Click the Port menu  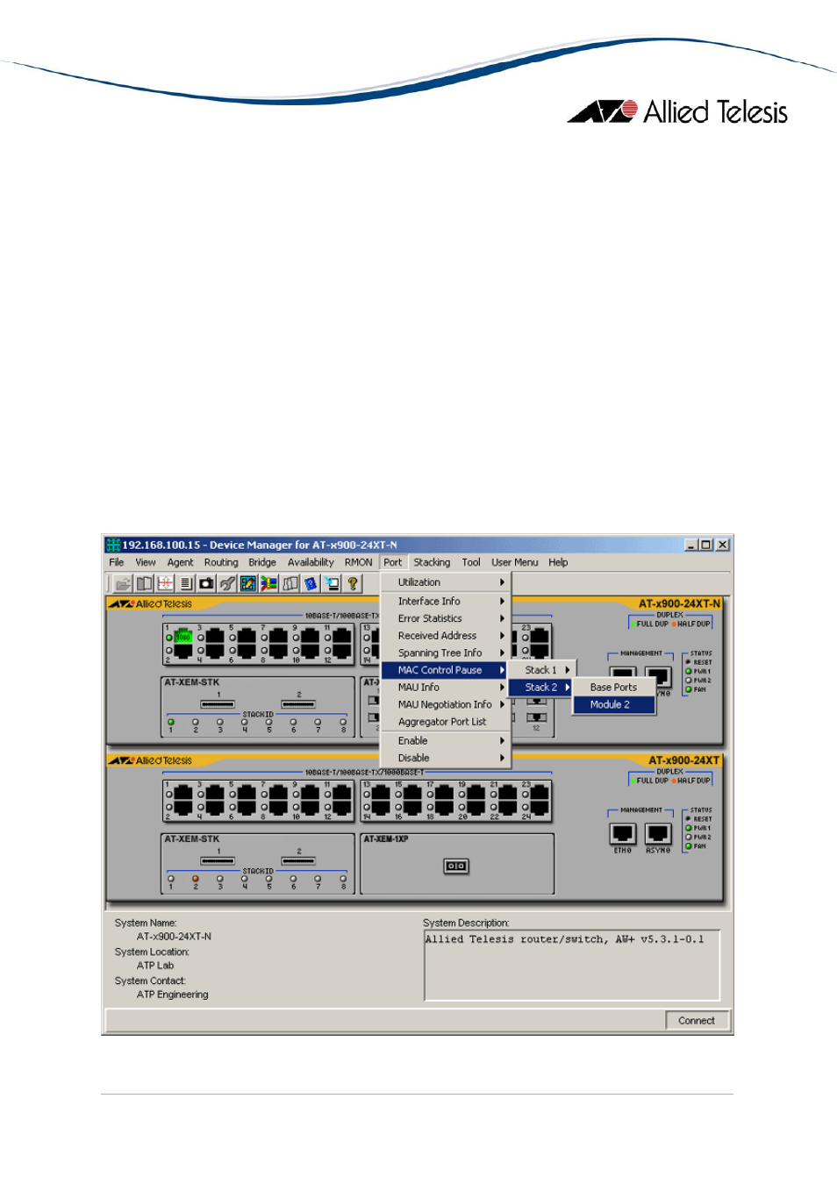coord(392,562)
